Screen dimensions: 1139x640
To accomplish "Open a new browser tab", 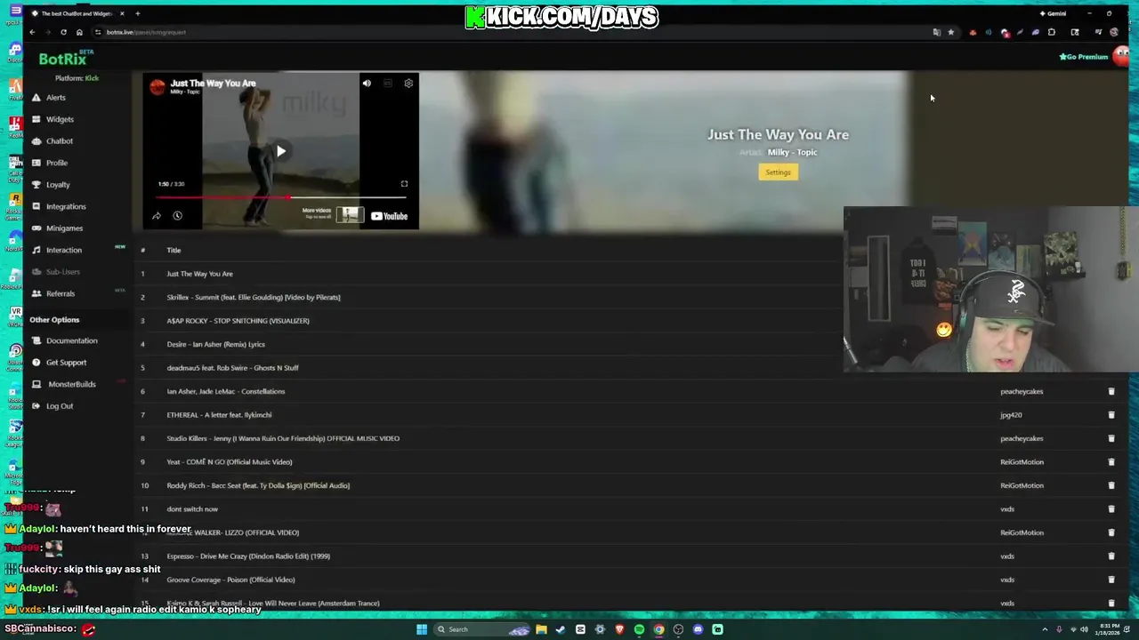I will pyautogui.click(x=137, y=13).
